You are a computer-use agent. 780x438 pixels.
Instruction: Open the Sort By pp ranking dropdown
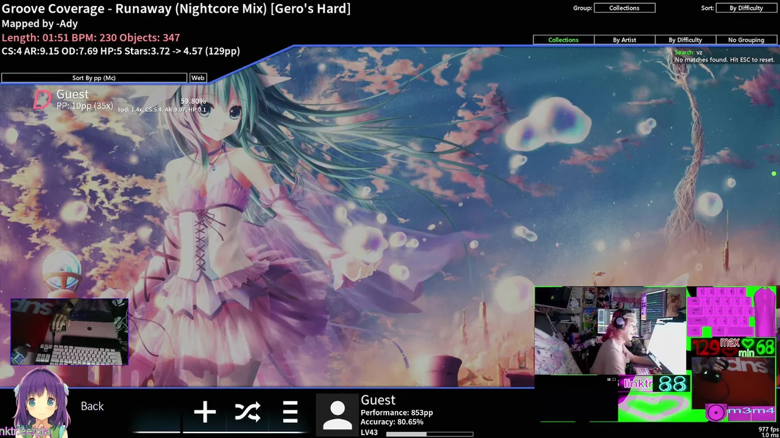[x=94, y=78]
